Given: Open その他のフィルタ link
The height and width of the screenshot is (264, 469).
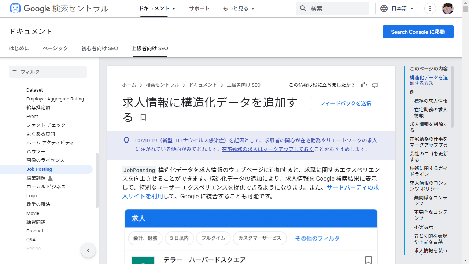Looking at the screenshot, I should click(x=317, y=238).
